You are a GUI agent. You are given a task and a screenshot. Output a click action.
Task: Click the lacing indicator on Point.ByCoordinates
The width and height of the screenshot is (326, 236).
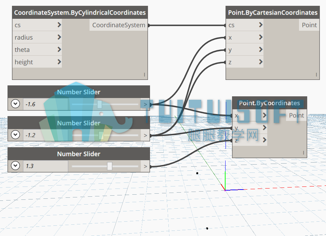click(x=303, y=153)
